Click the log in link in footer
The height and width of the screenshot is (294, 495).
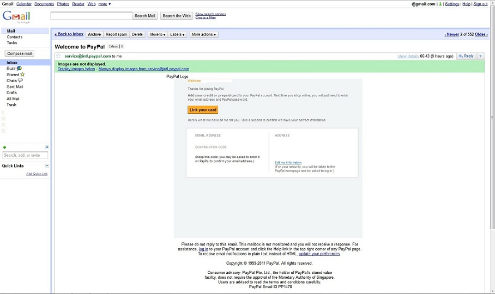(x=203, y=249)
